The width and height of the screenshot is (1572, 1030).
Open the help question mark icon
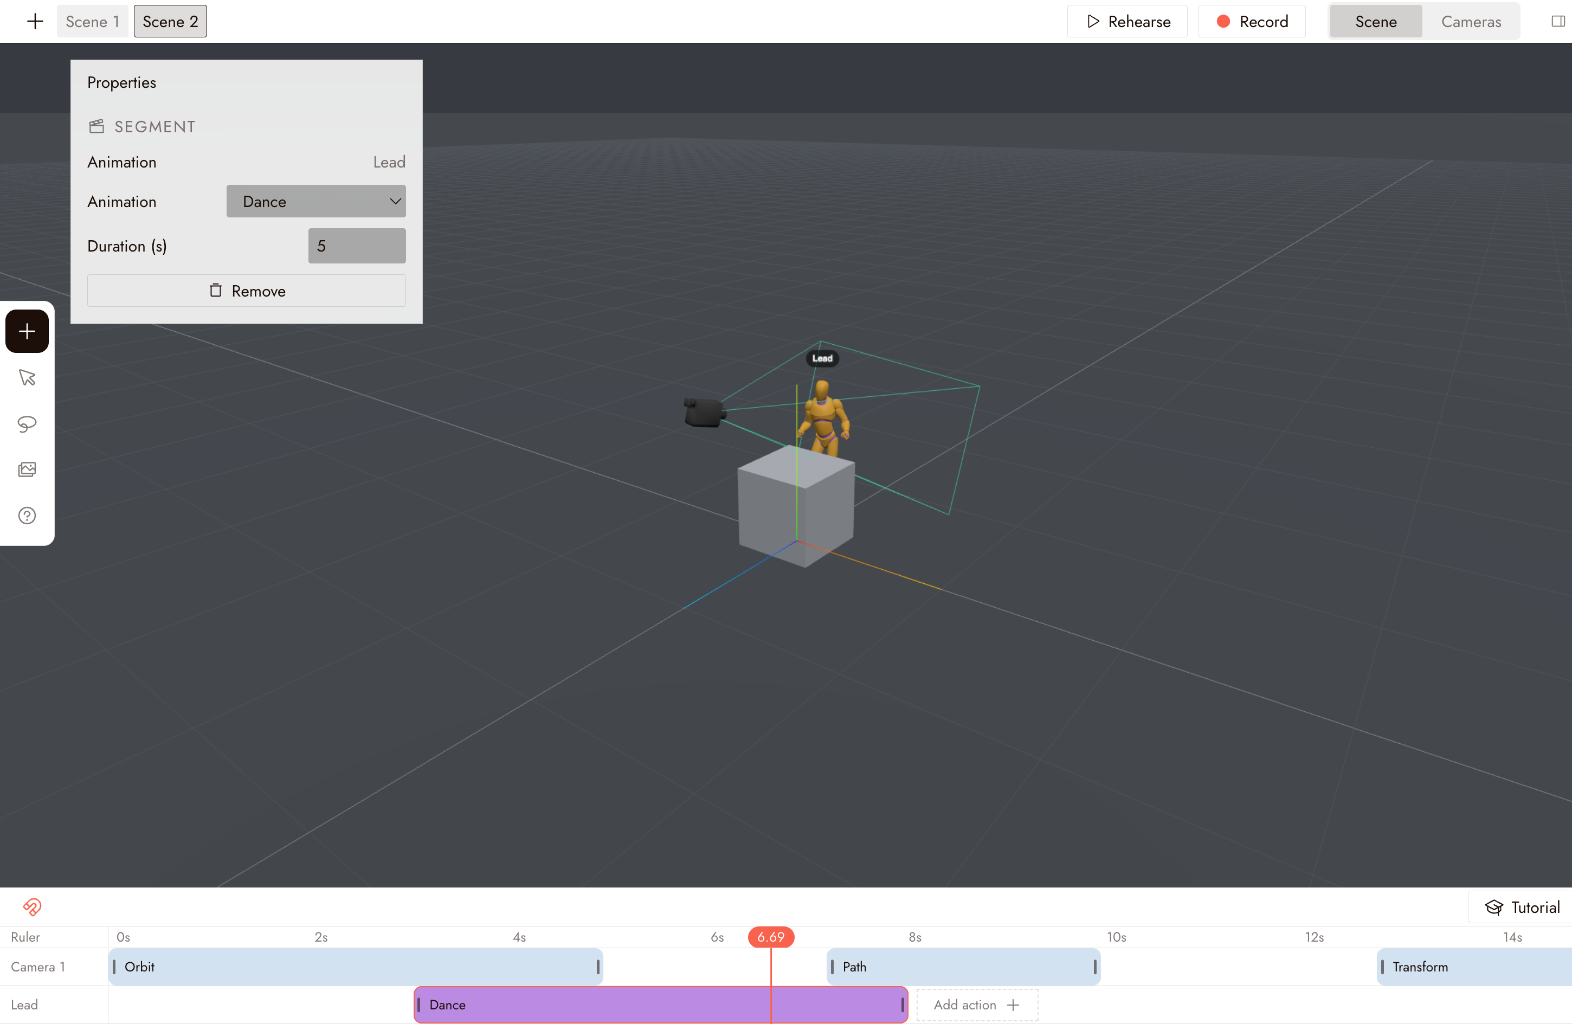click(27, 516)
